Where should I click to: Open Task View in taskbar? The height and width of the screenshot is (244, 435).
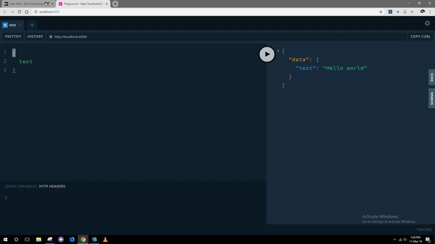pyautogui.click(x=27, y=239)
